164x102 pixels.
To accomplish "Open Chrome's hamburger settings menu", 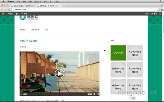I will [162, 10].
